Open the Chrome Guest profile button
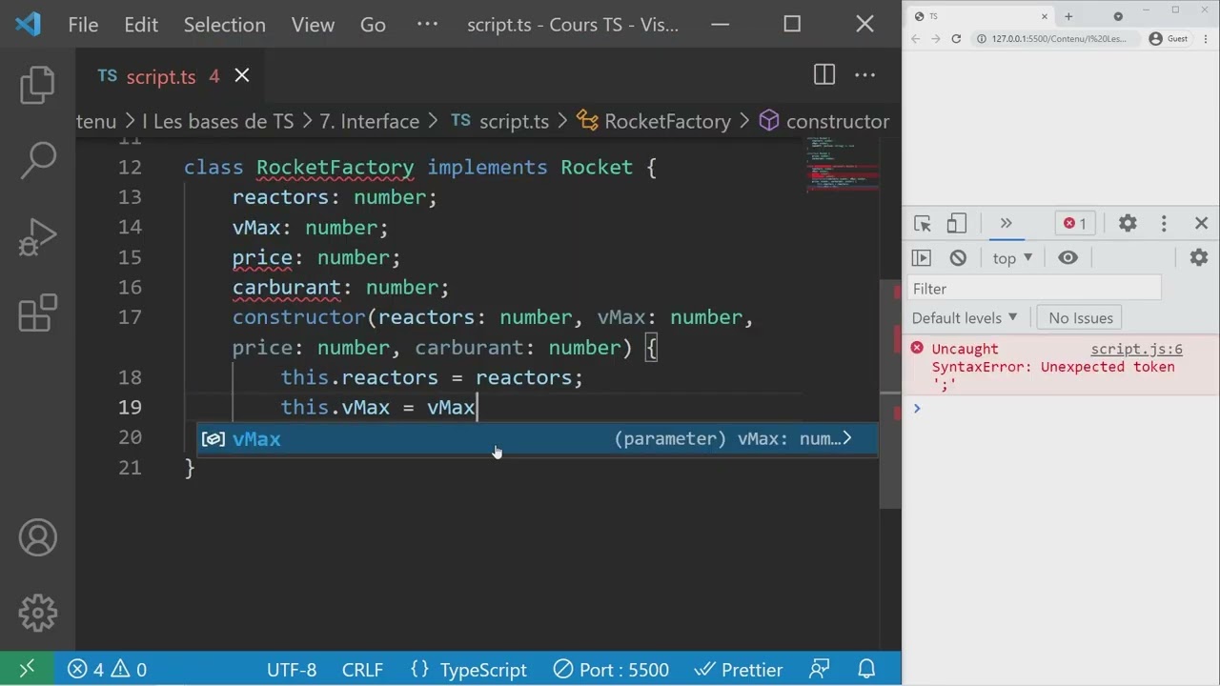Screen dimensions: 1220x686 tap(1169, 39)
